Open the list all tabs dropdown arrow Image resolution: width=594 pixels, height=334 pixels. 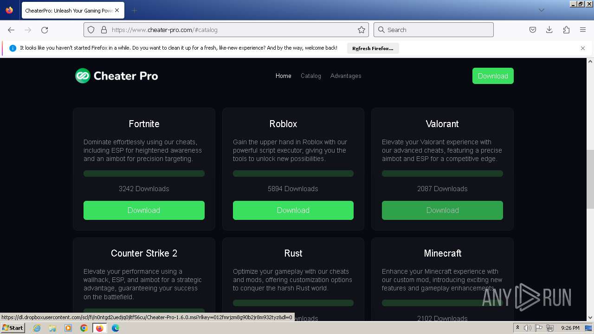pos(541,10)
